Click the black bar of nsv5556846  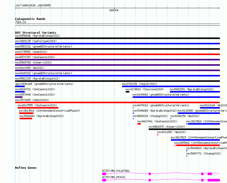(x=117, y=38)
